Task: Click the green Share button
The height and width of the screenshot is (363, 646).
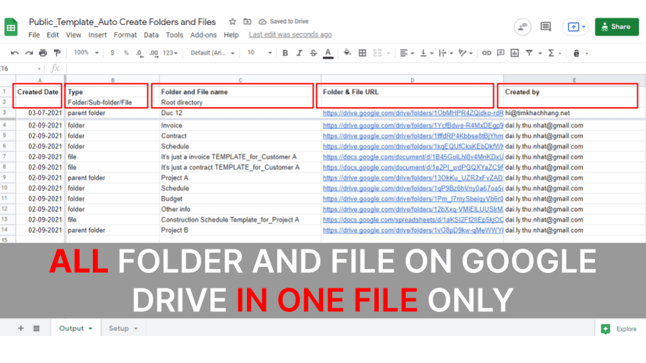Action: click(616, 27)
